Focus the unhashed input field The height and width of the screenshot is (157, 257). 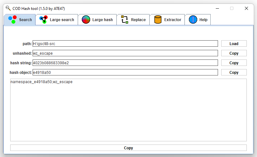tap(125, 53)
